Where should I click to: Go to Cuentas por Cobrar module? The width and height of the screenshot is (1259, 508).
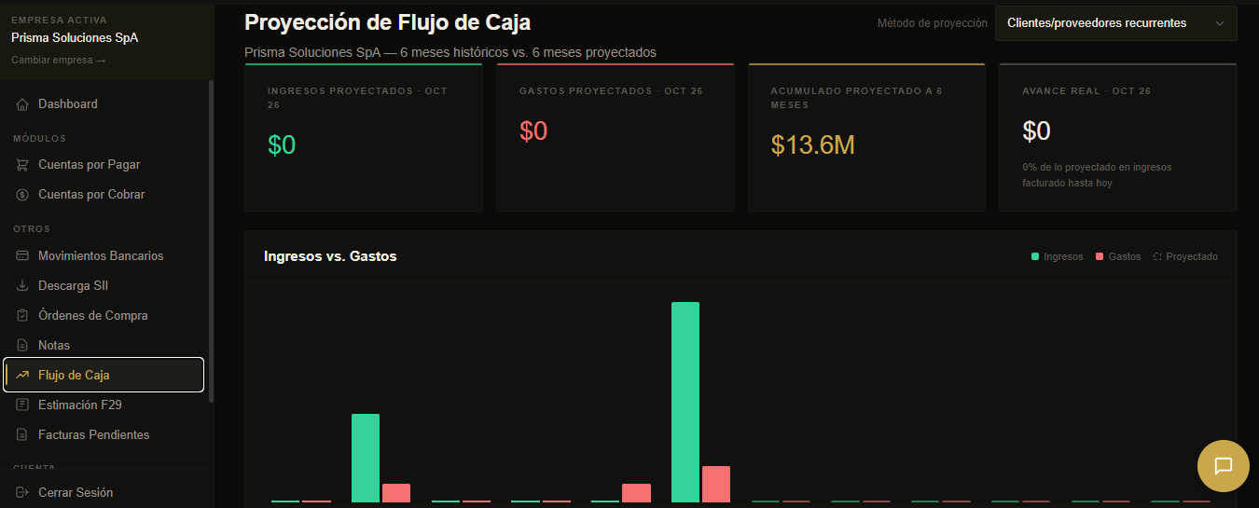(104, 195)
